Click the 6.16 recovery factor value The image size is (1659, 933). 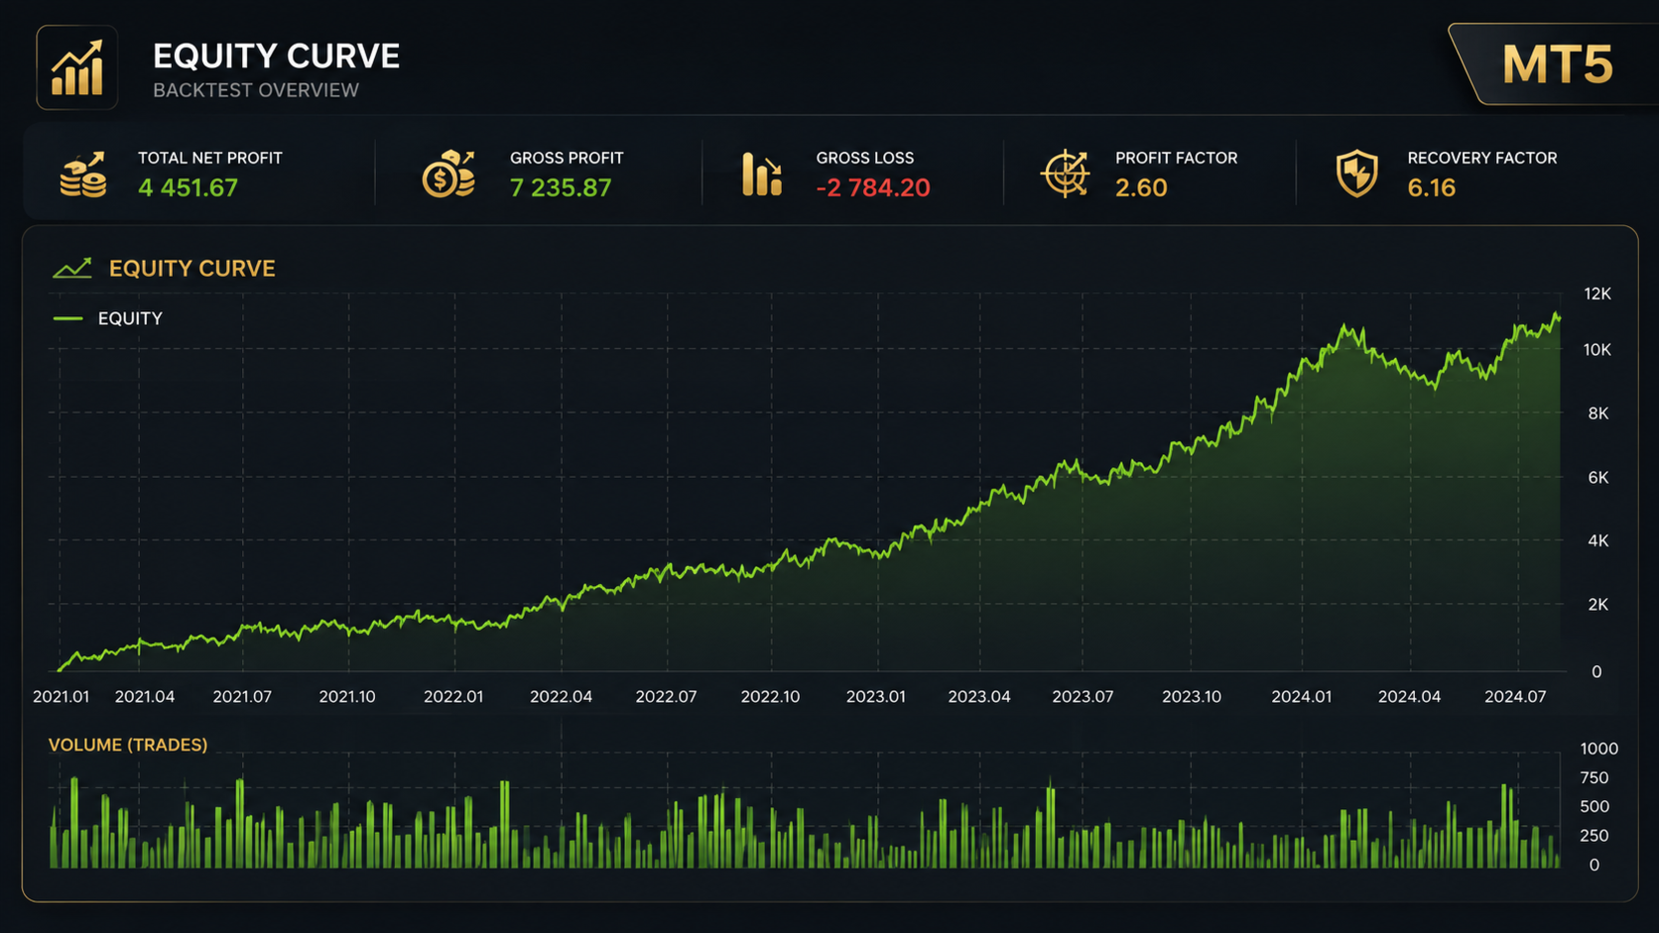pos(1431,187)
